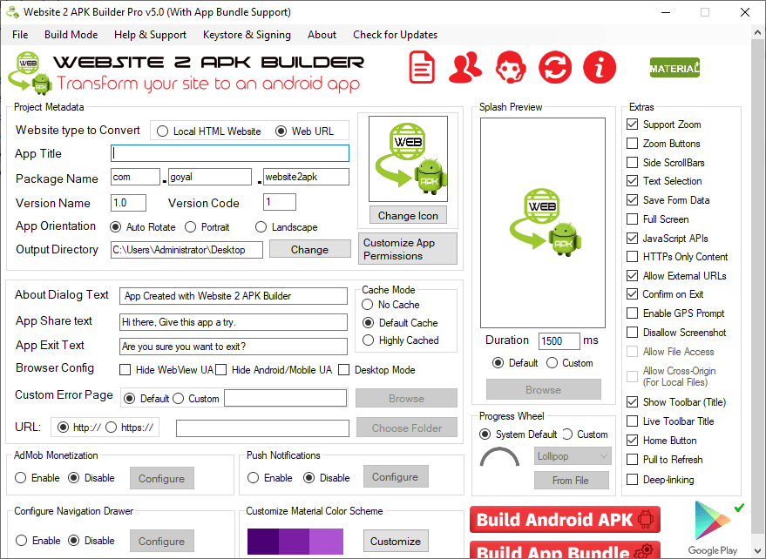Enable Disallow Screenshot checkbox

632,333
